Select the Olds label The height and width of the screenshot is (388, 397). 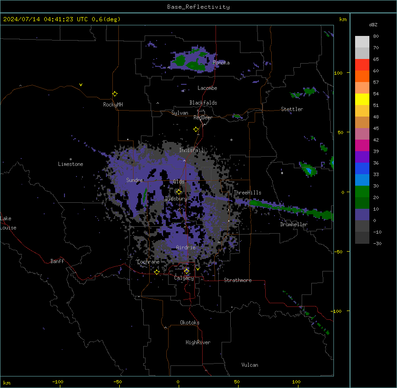pos(179,182)
